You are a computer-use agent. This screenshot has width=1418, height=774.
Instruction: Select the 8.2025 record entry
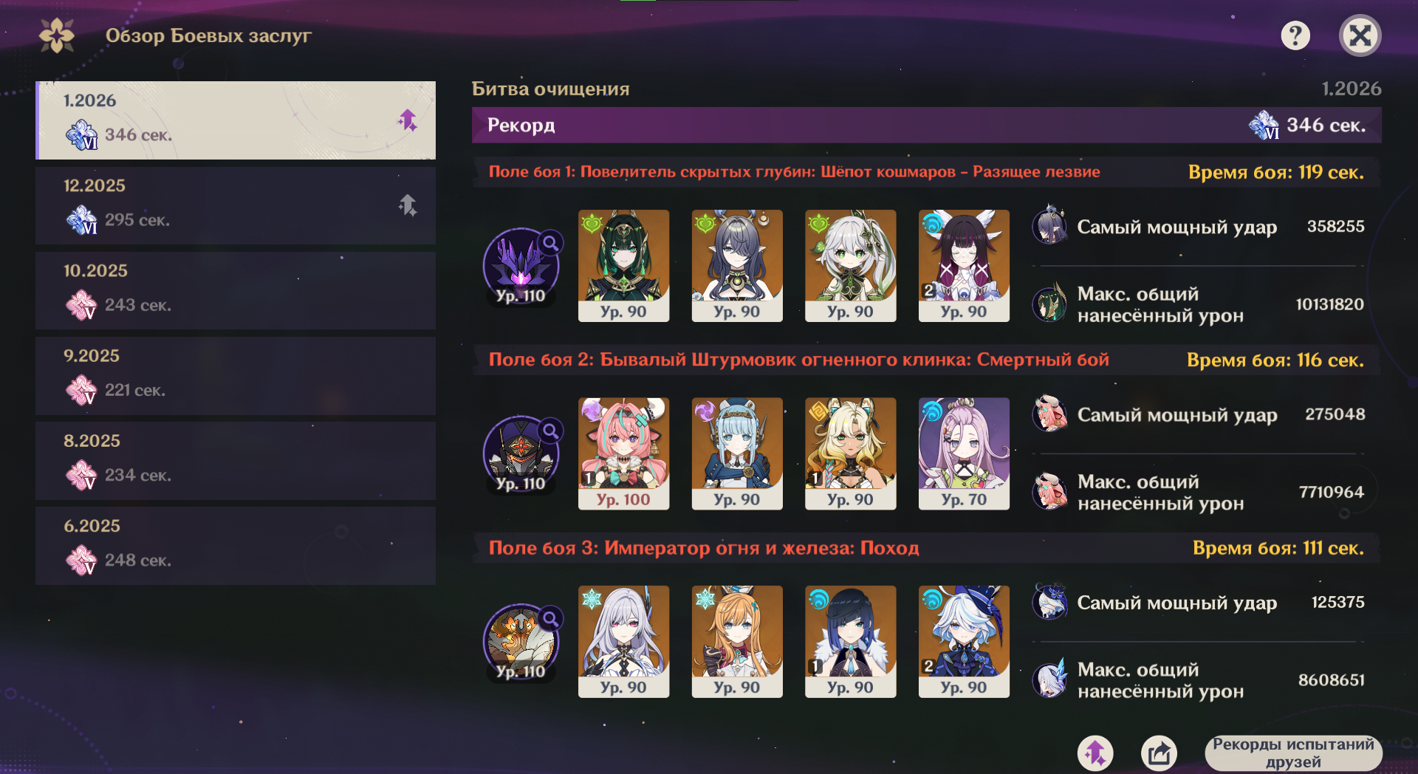[x=236, y=460]
